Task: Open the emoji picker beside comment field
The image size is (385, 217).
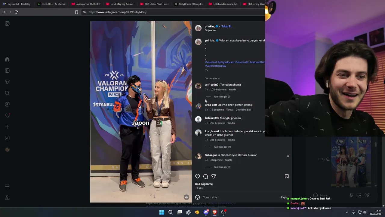Action: [197, 197]
